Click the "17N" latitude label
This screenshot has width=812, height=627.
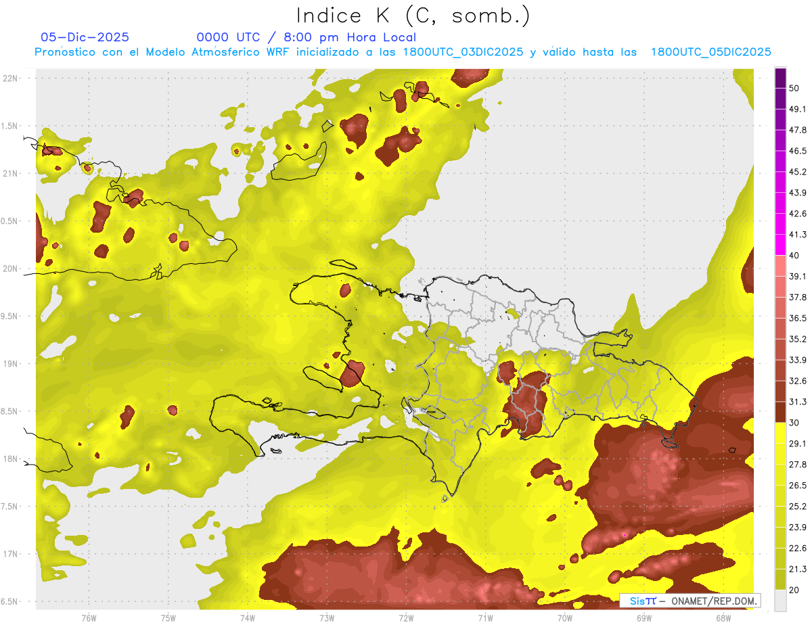pos(11,555)
